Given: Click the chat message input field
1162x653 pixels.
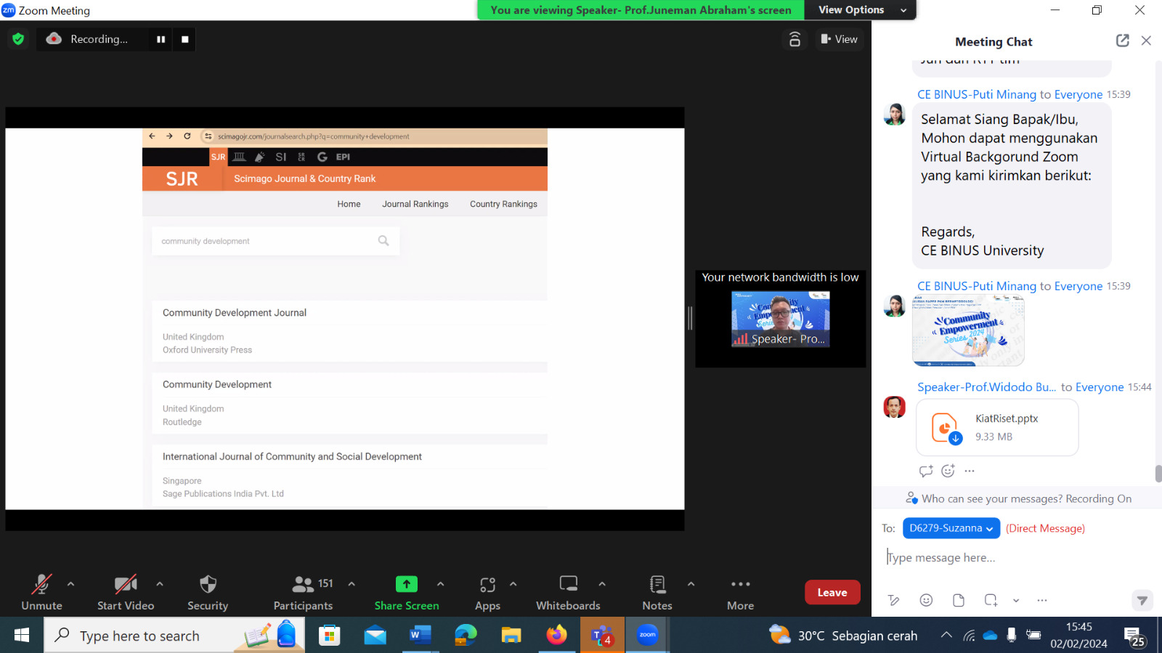Looking at the screenshot, I should tap(1017, 557).
